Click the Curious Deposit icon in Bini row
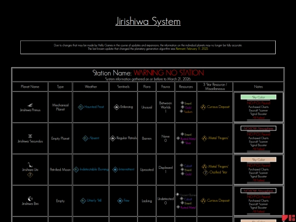Screen dimensions: 296x222 (203, 201)
